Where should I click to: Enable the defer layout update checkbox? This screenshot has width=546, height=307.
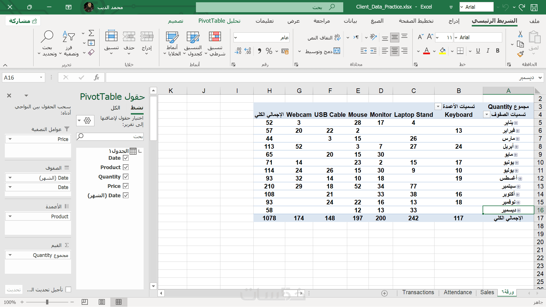tap(68, 289)
